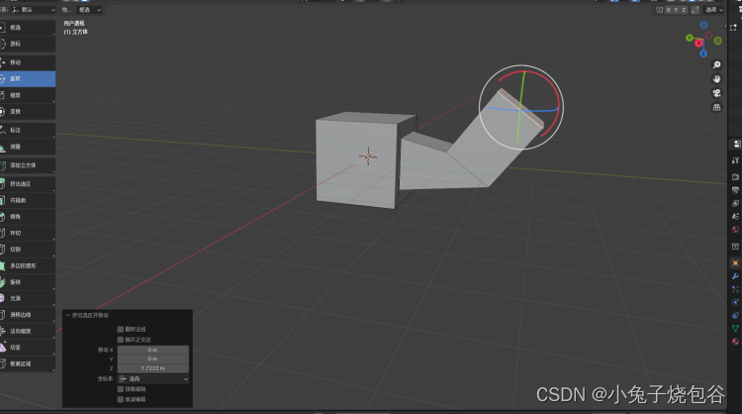This screenshot has width=742, height=414.
Task: Select the 旋绕 spin tool
Action: point(28,282)
